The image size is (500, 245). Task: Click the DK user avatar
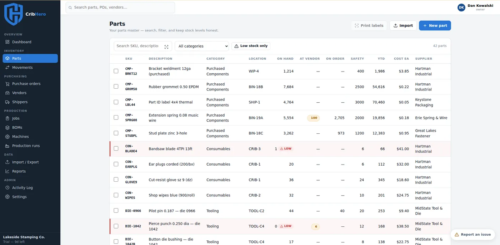click(461, 8)
